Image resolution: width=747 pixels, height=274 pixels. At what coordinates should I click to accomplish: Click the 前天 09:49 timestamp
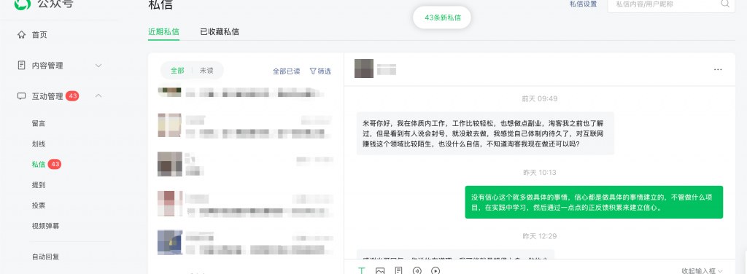[x=539, y=99]
